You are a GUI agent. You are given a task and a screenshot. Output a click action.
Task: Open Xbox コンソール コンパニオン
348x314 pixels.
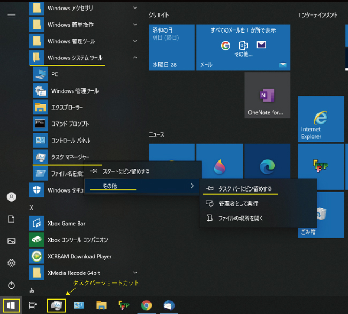pyautogui.click(x=85, y=240)
